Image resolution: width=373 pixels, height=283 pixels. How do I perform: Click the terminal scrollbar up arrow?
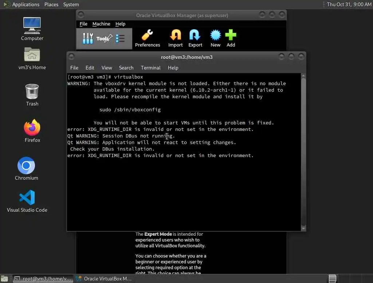coord(303,76)
